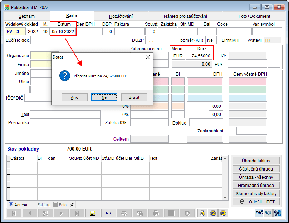The image size is (289, 223).
Task: Click the power/exit icon in bottom toolbar
Action: coord(187,213)
